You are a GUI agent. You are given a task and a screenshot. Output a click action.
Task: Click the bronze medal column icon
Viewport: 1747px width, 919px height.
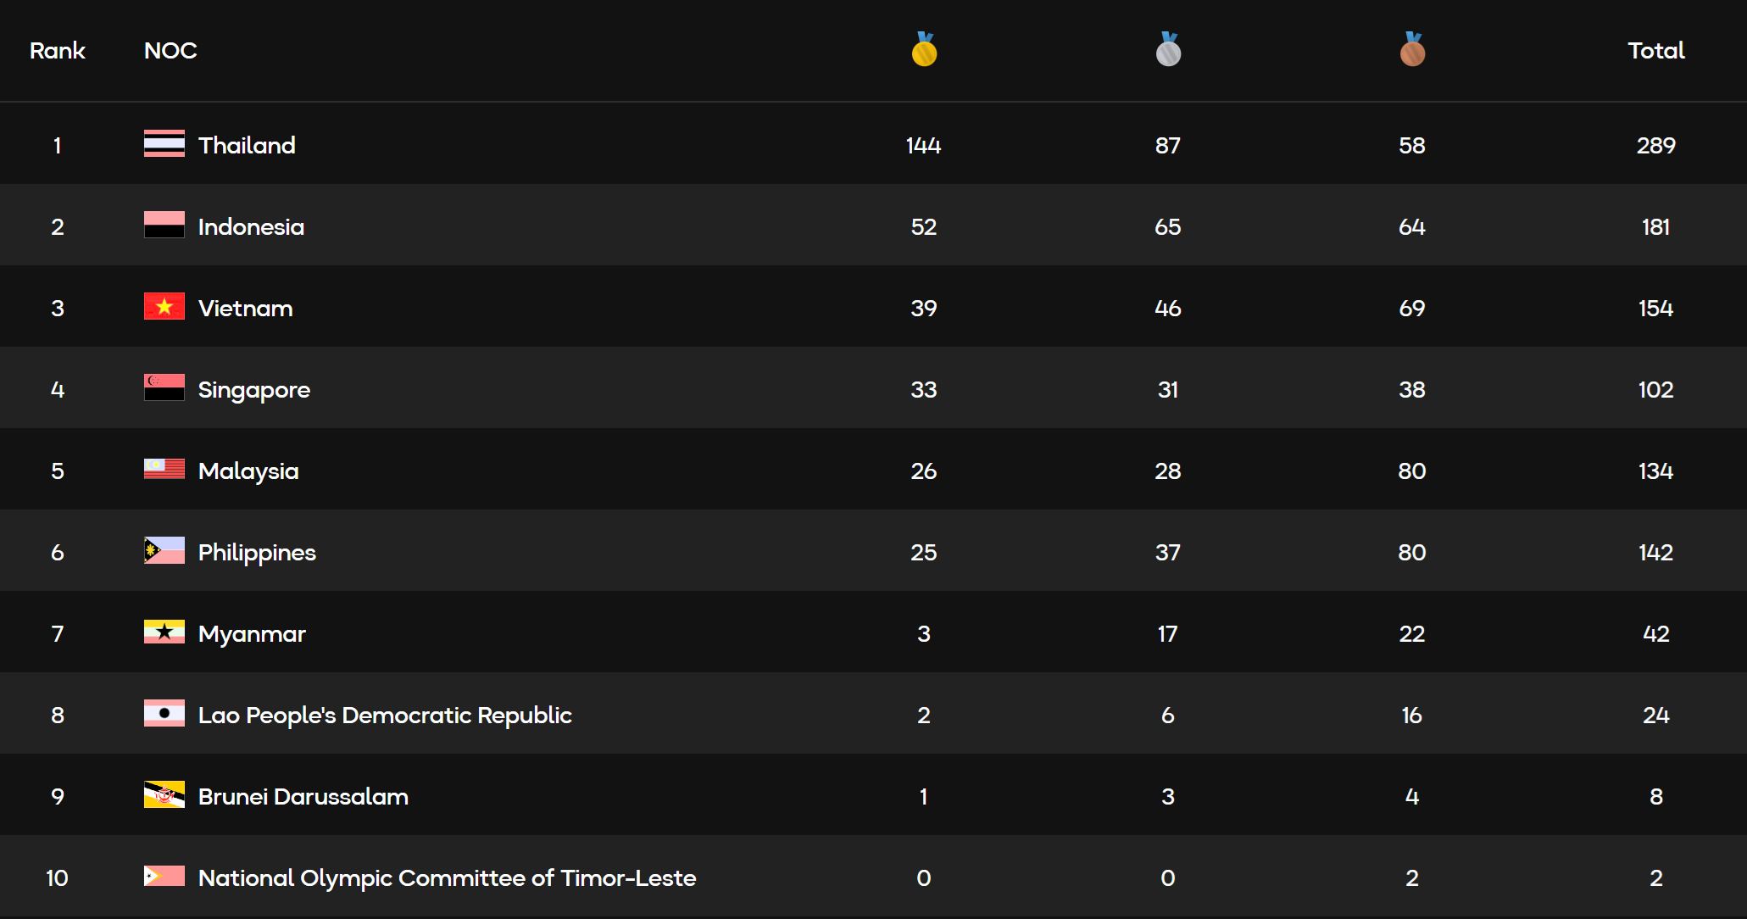pyautogui.click(x=1412, y=50)
